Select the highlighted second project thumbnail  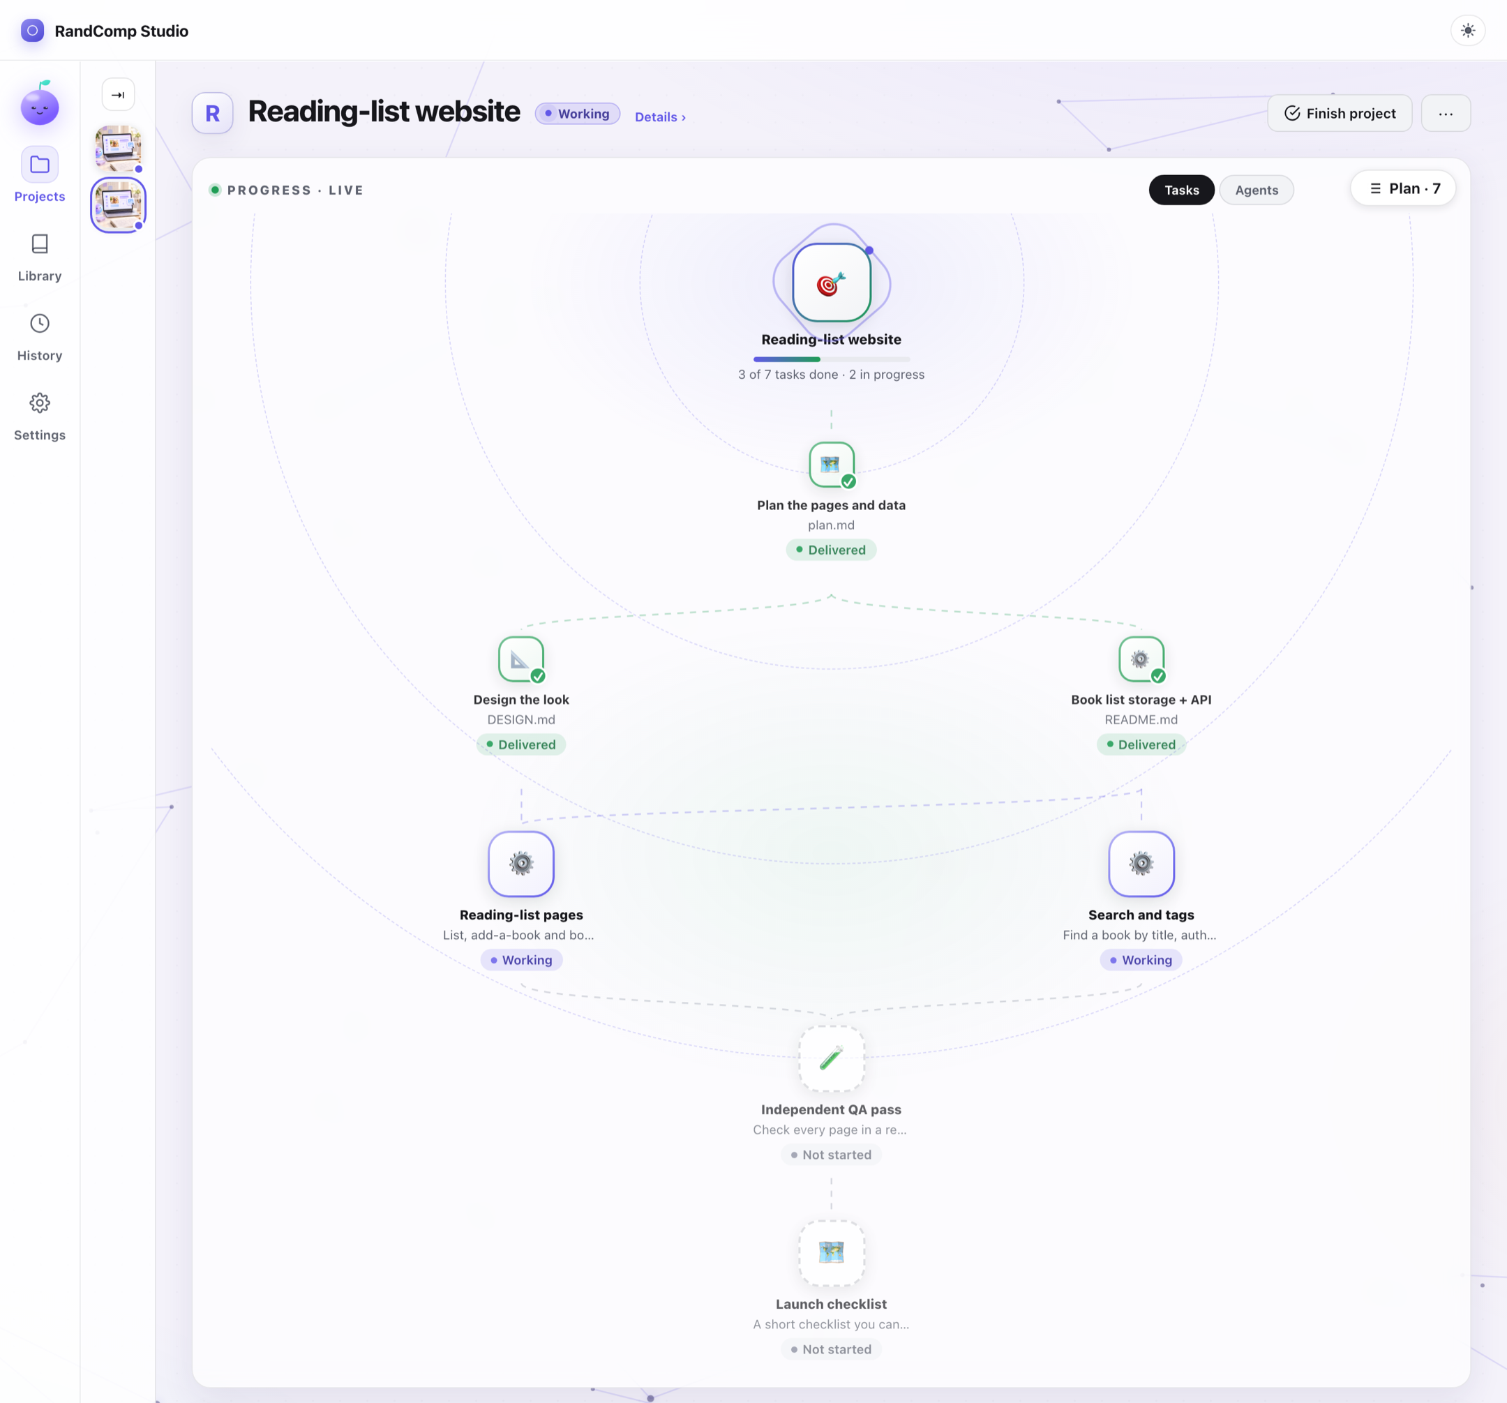(x=118, y=204)
